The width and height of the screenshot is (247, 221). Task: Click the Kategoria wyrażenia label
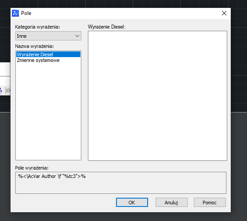pos(37,27)
